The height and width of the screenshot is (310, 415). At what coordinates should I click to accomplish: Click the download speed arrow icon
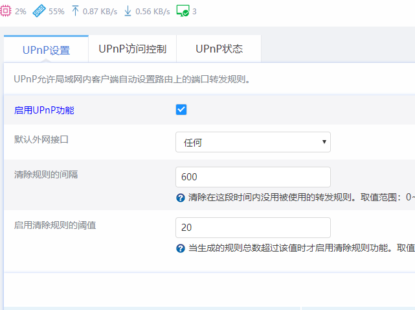pyautogui.click(x=128, y=11)
